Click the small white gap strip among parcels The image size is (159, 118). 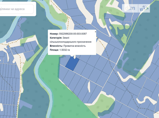(x=89, y=87)
